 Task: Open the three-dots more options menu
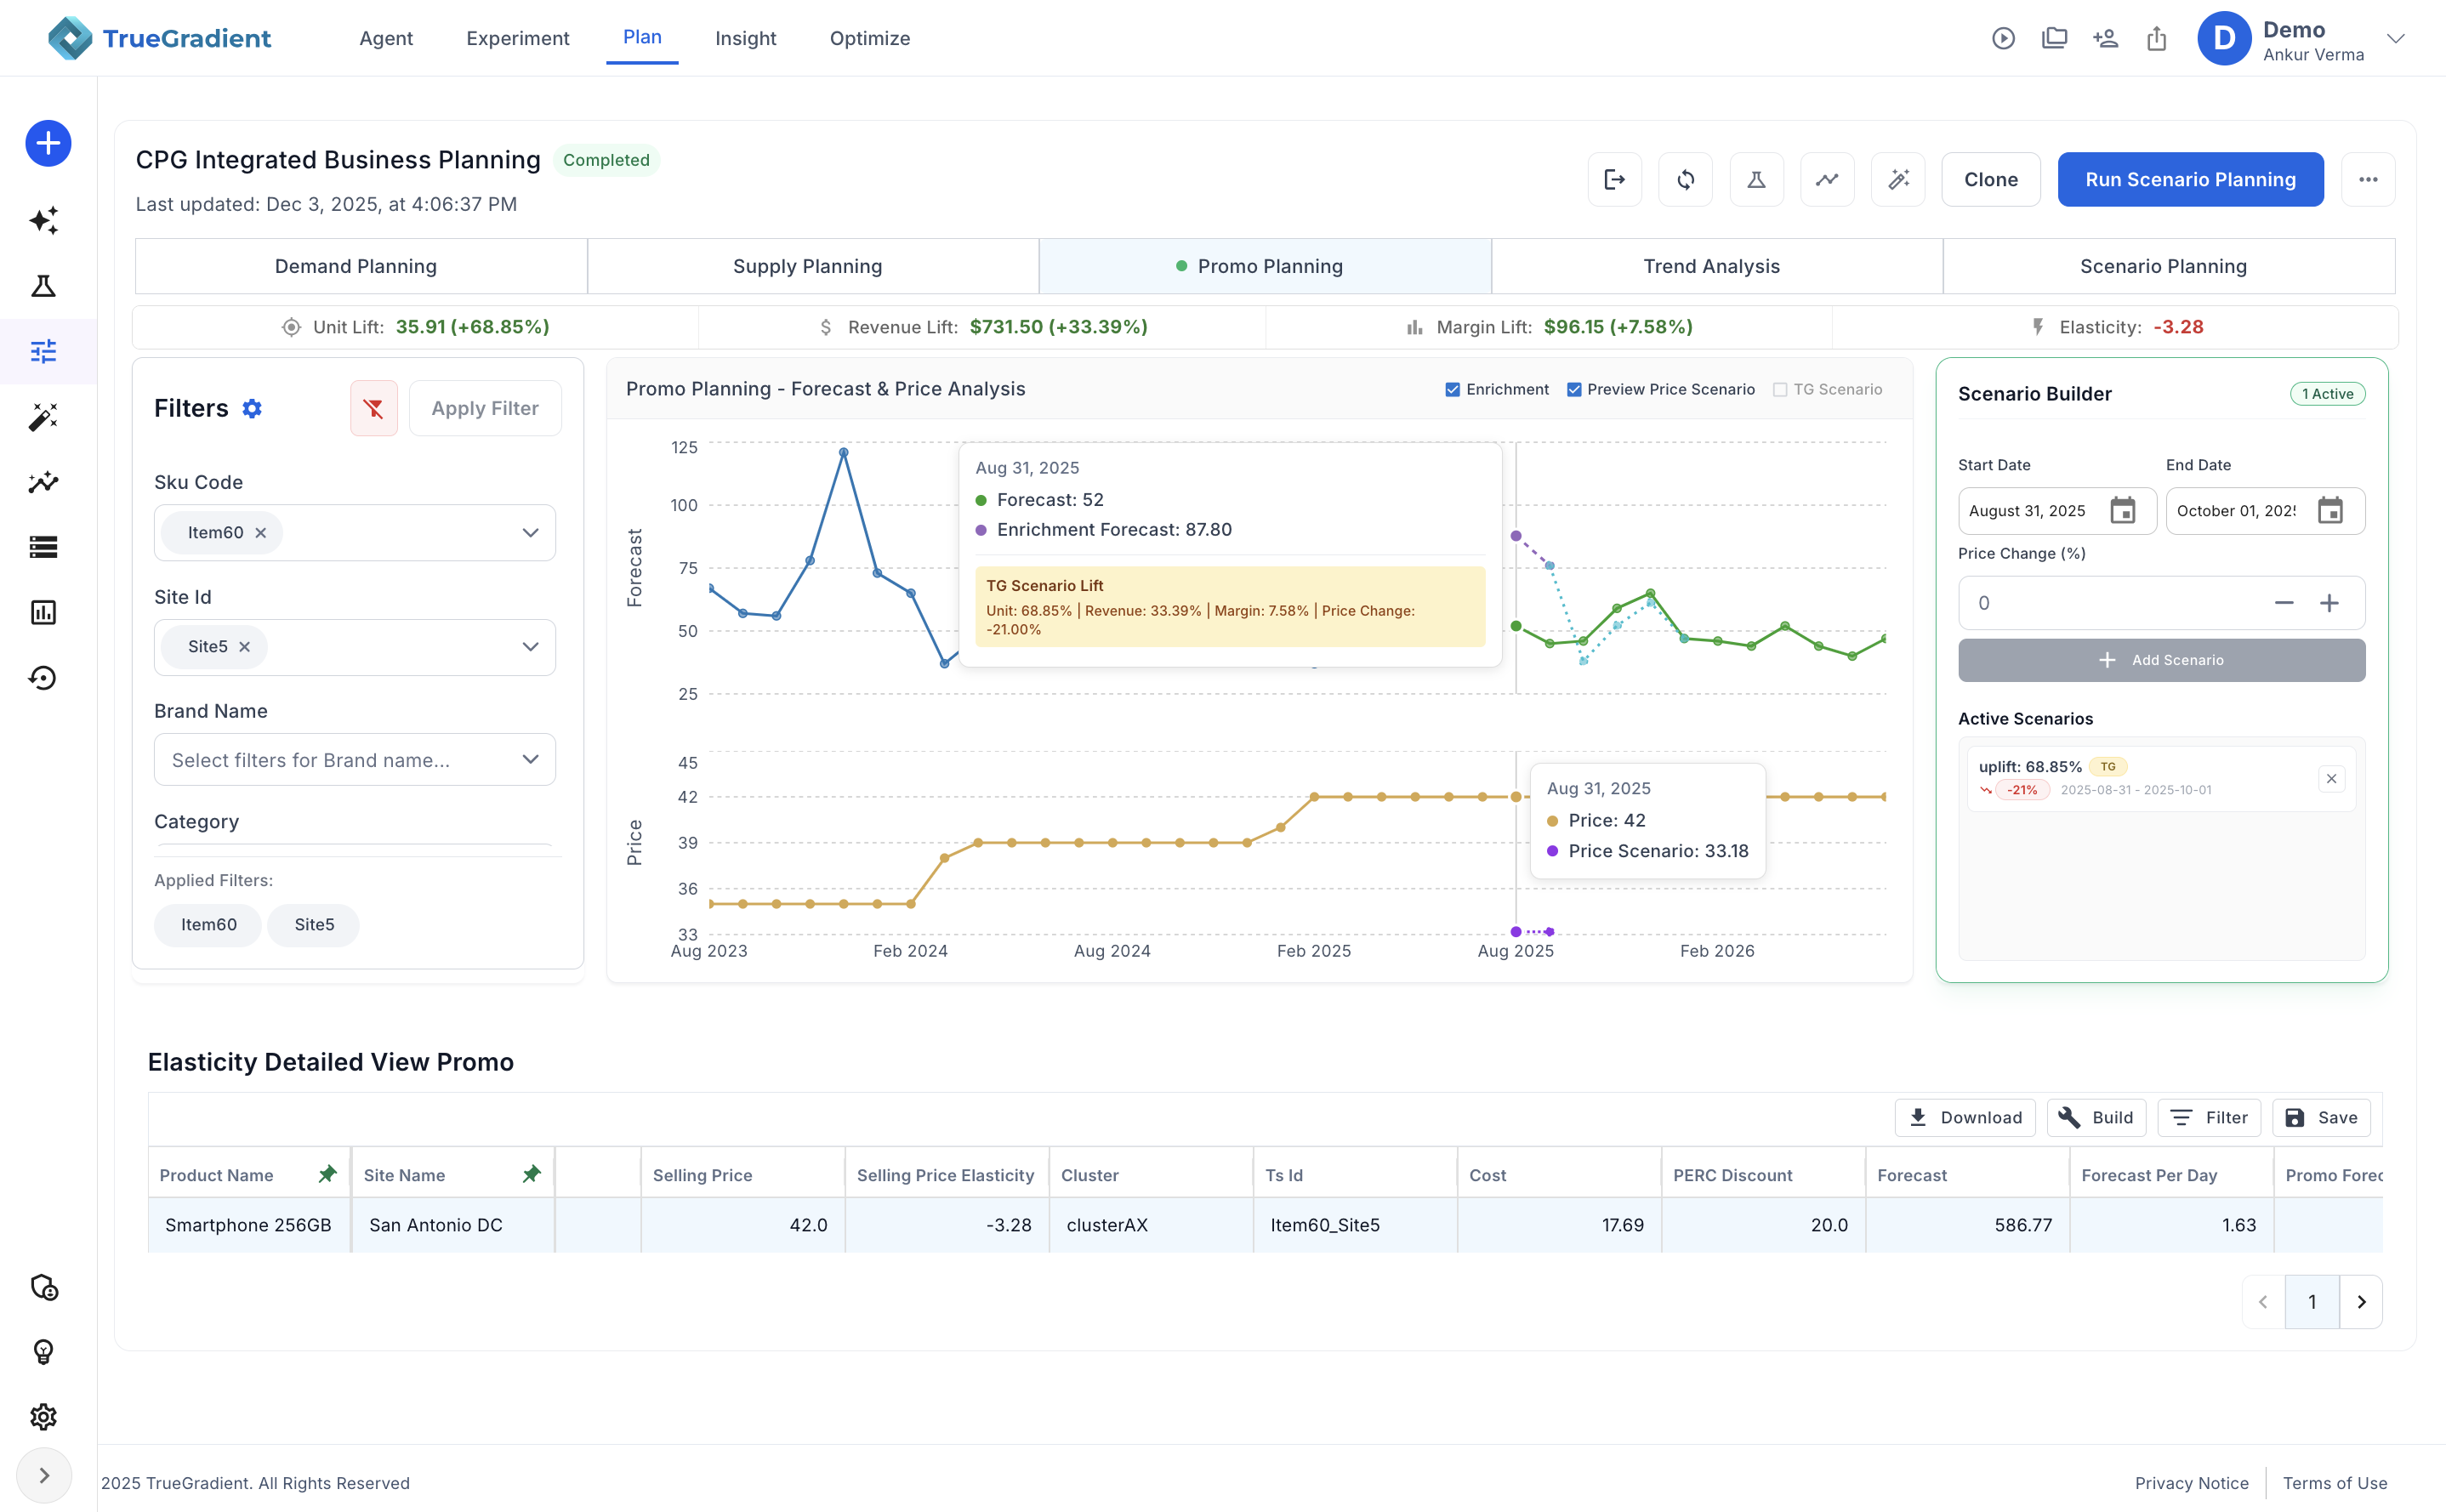coord(2367,180)
